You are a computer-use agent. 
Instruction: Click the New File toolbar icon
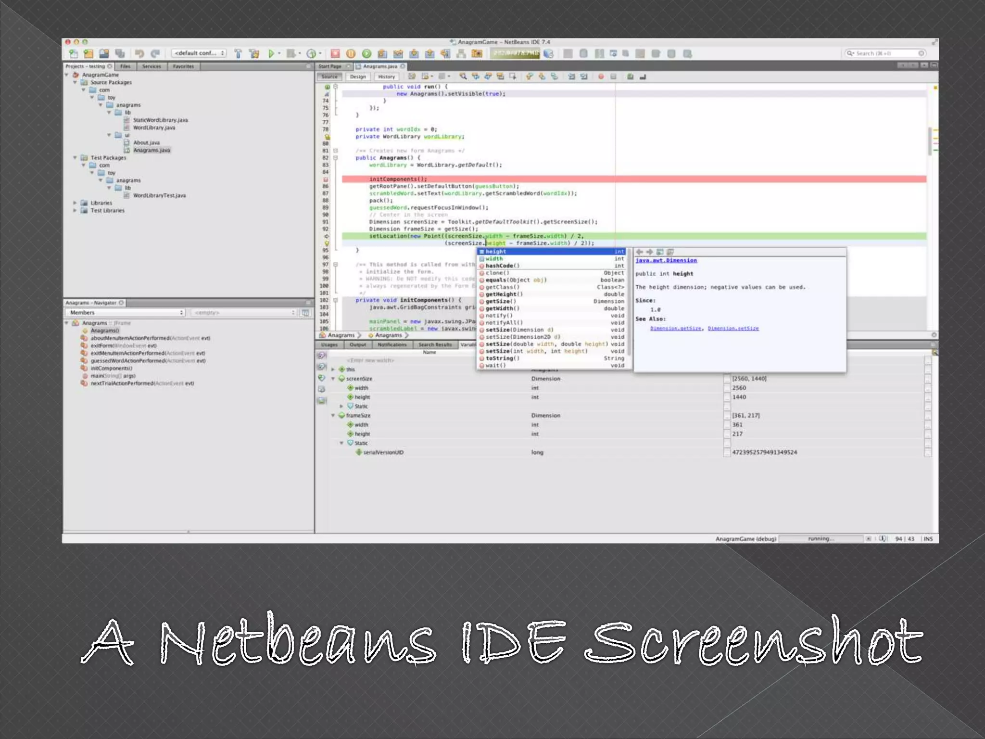point(73,53)
